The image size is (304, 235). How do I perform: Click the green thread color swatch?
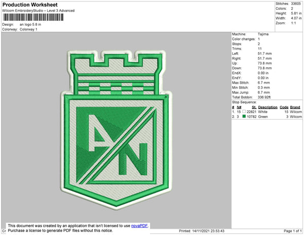pyautogui.click(x=244, y=116)
